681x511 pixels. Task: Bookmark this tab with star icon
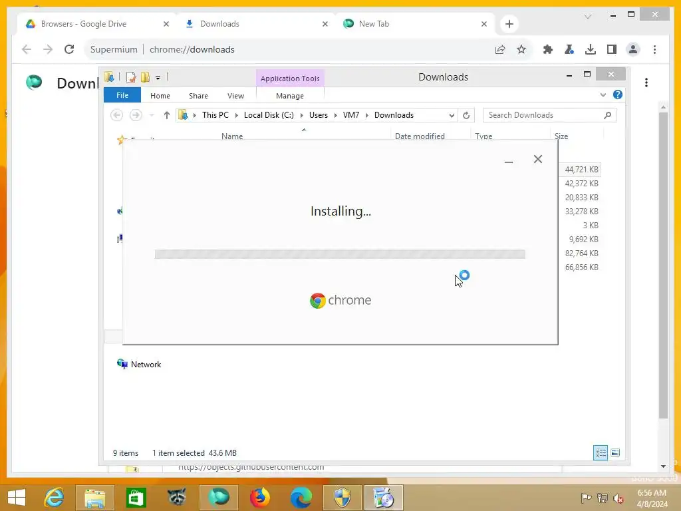coord(521,49)
